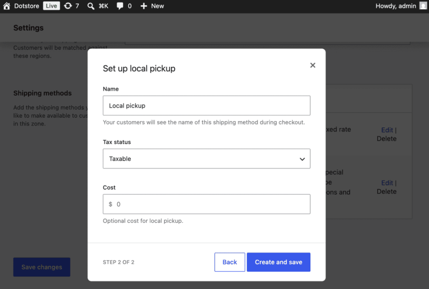Click the plus New menu item
The width and height of the screenshot is (429, 289).
[152, 6]
